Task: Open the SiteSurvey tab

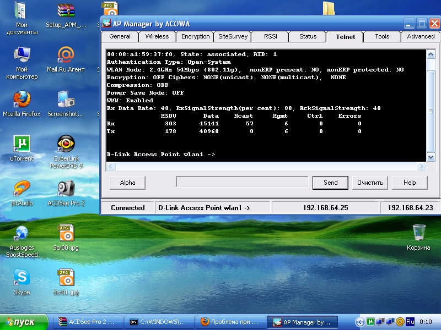Action: click(233, 36)
